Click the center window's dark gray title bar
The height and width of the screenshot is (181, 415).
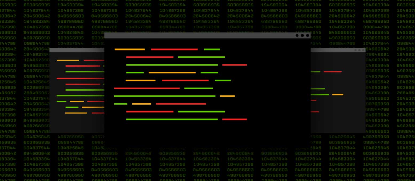tap(200, 35)
